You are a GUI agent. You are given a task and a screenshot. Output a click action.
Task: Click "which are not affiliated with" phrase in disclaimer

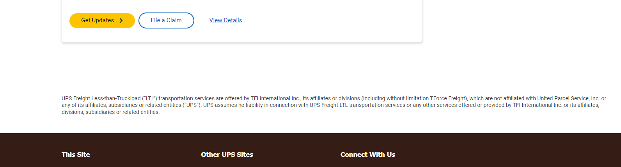click(502, 98)
